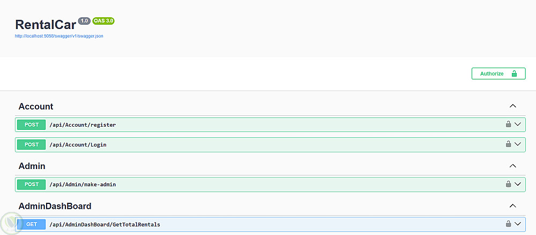Viewport: 536px width, 235px height.
Task: Click the 1.0 version badge
Action: click(x=84, y=21)
